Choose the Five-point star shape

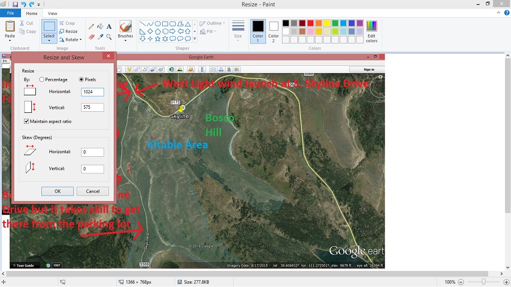[157, 39]
